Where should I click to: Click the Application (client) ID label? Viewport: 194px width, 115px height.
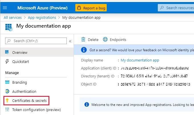(99, 68)
